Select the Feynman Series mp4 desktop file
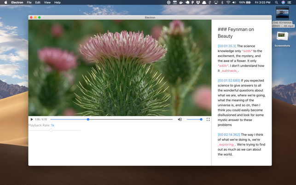Viewport: 296px width, 185px height. coord(282,17)
